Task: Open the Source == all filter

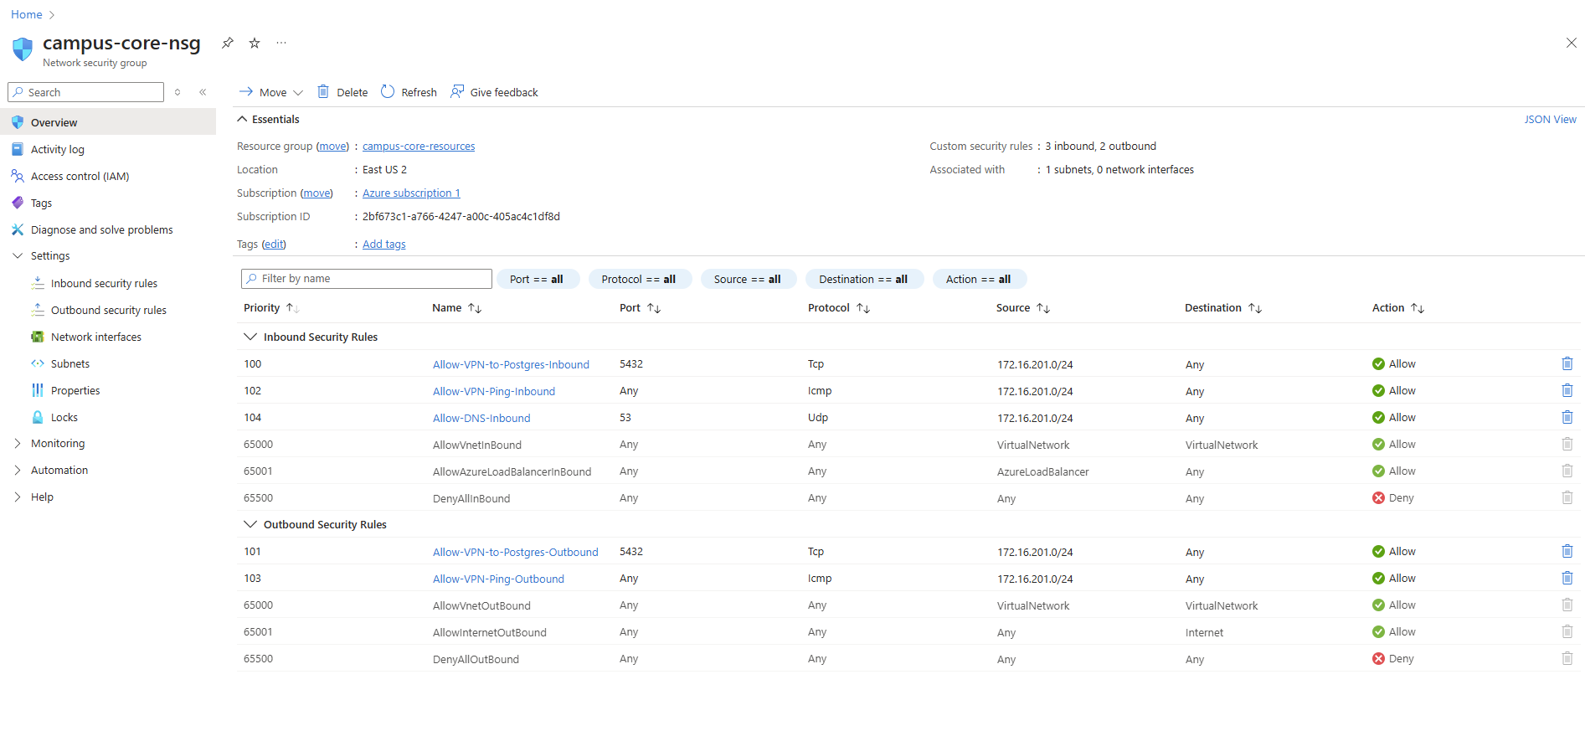Action: tap(749, 279)
